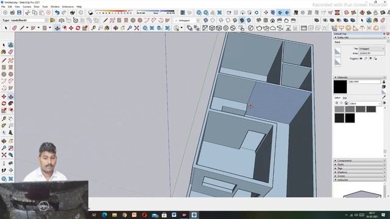Select the Line tool in the left toolbar
This screenshot has width=390, height=219.
(4, 60)
